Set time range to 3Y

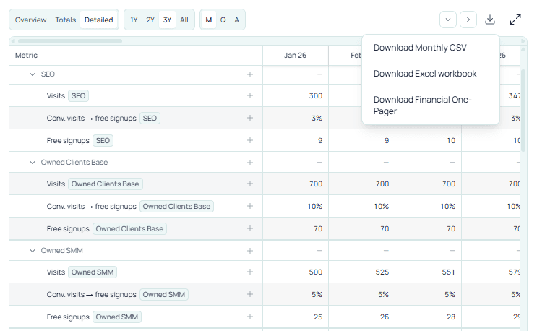pyautogui.click(x=167, y=20)
